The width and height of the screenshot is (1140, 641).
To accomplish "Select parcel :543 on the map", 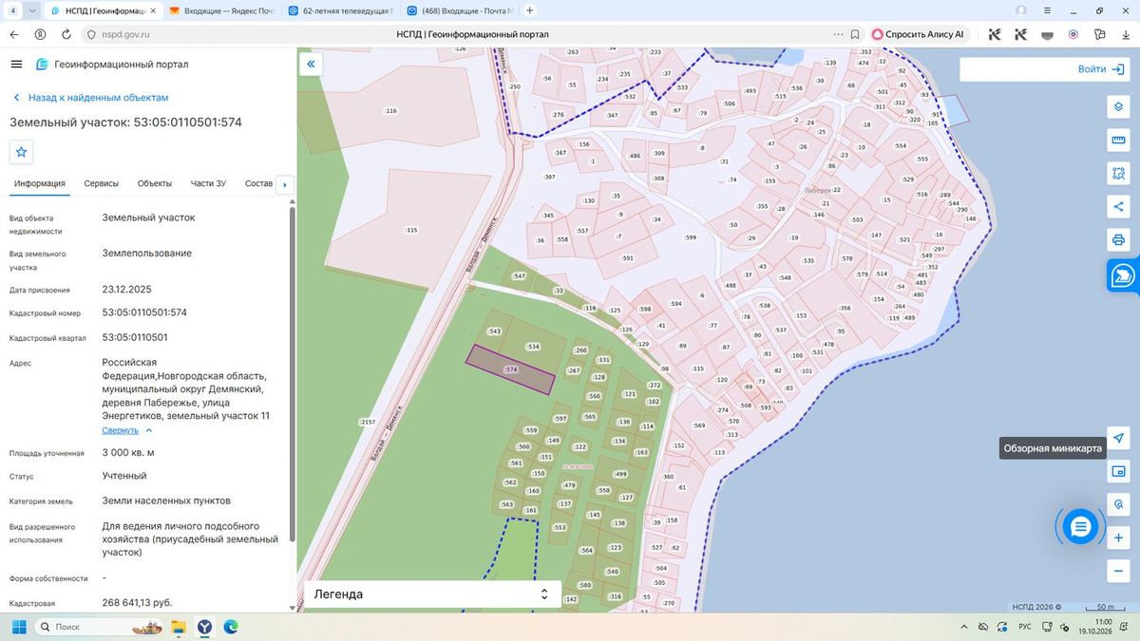I will 494,331.
